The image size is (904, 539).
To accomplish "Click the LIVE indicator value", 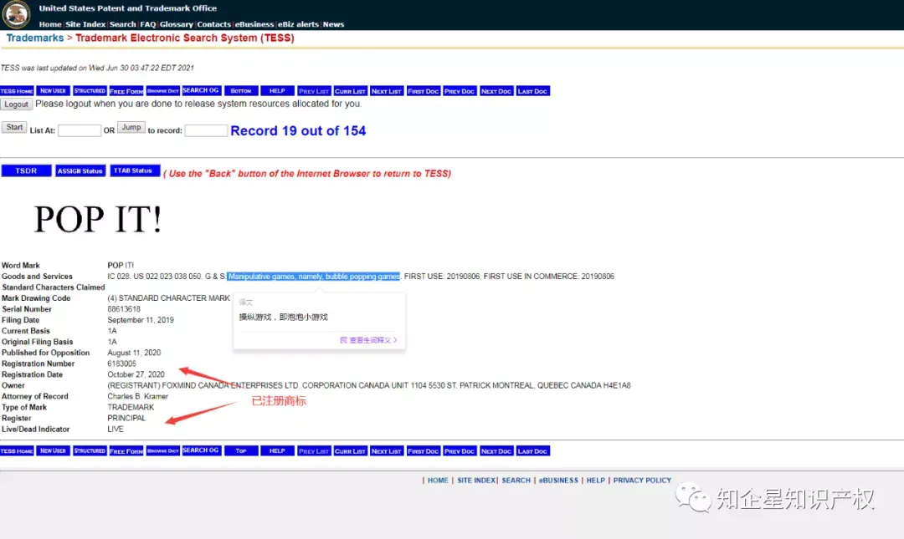I will coord(116,430).
